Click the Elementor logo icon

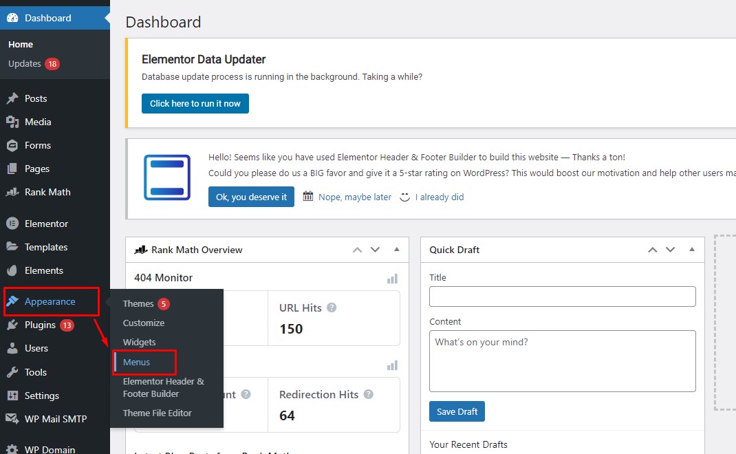(12, 224)
